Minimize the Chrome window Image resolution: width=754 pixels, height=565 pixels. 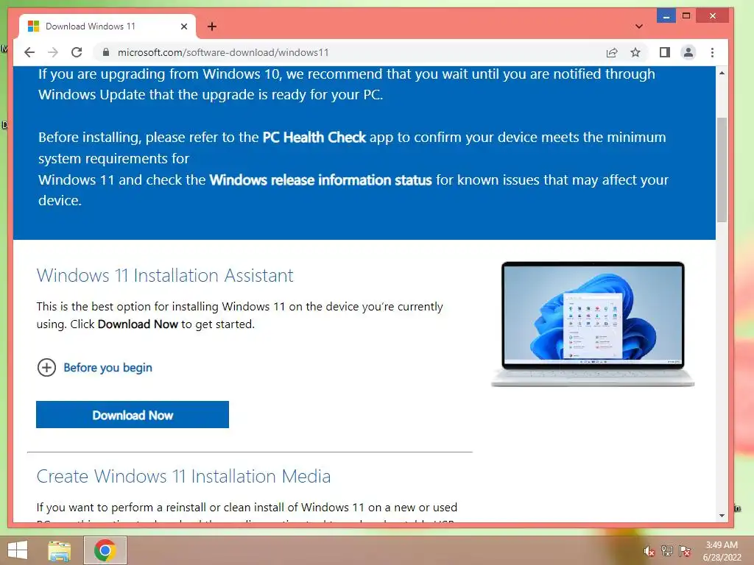pyautogui.click(x=666, y=15)
